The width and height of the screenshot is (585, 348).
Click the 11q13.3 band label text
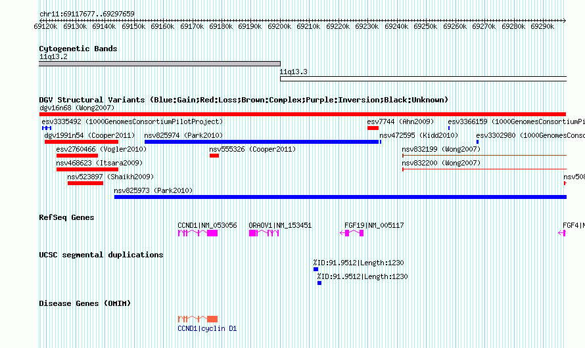(294, 72)
